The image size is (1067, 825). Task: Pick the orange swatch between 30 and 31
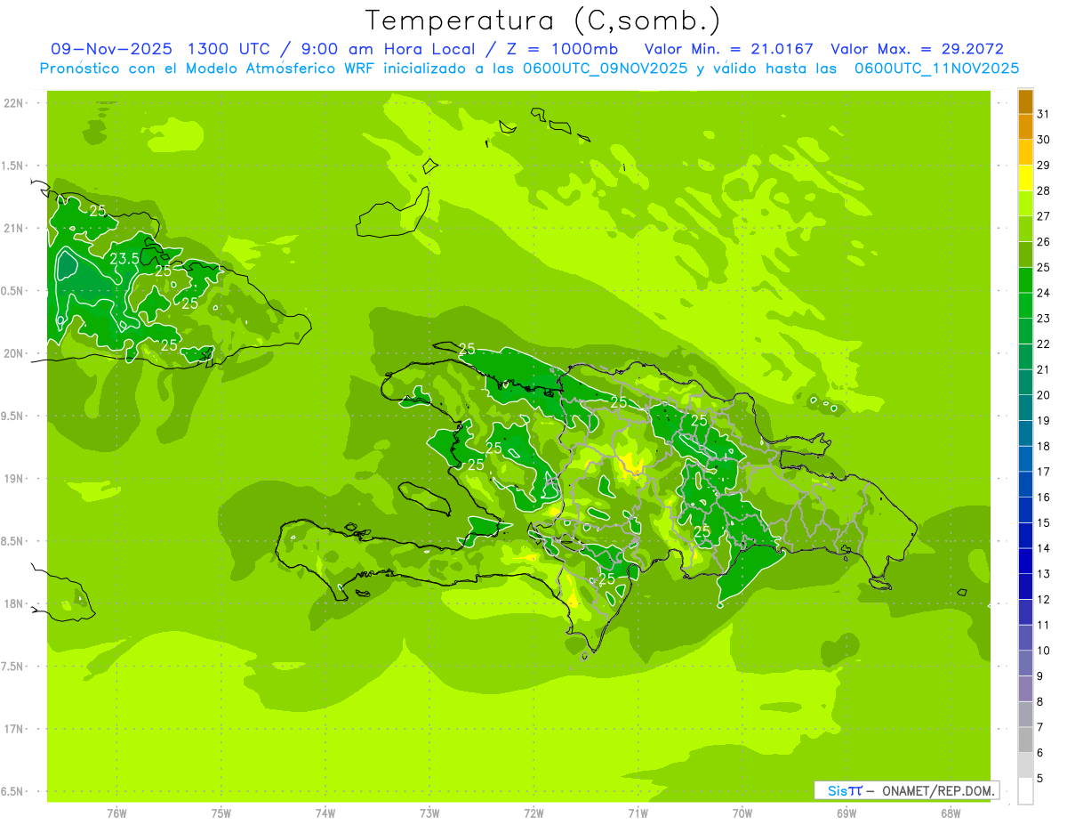point(1025,127)
